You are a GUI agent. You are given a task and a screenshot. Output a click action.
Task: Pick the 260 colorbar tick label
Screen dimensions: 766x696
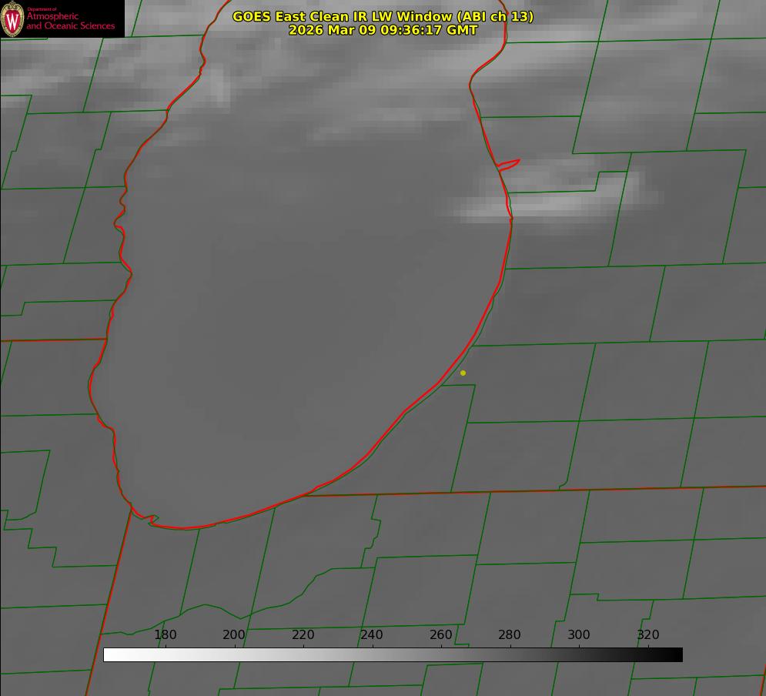441,635
